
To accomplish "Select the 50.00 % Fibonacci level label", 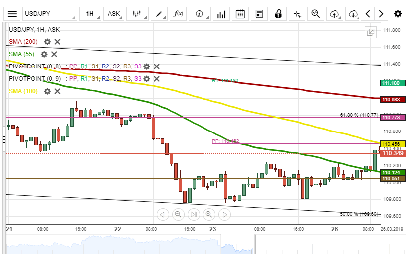I will click(359, 214).
